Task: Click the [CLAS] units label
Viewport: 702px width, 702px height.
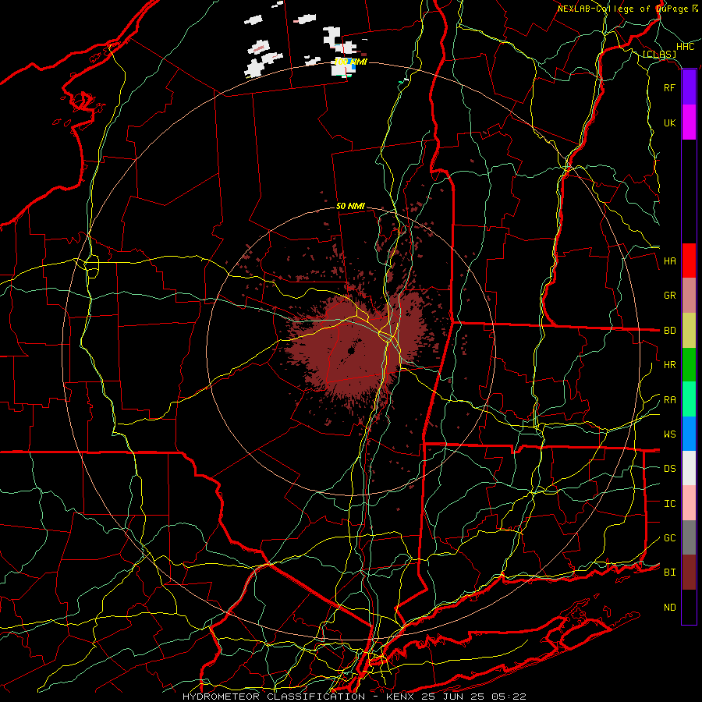Action: pos(659,55)
